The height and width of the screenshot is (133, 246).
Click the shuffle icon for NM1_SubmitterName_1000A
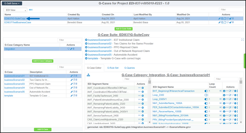pos(220,103)
